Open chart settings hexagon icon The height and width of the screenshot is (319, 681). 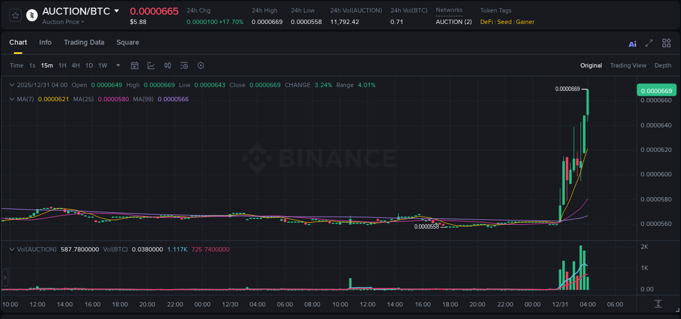coord(200,65)
